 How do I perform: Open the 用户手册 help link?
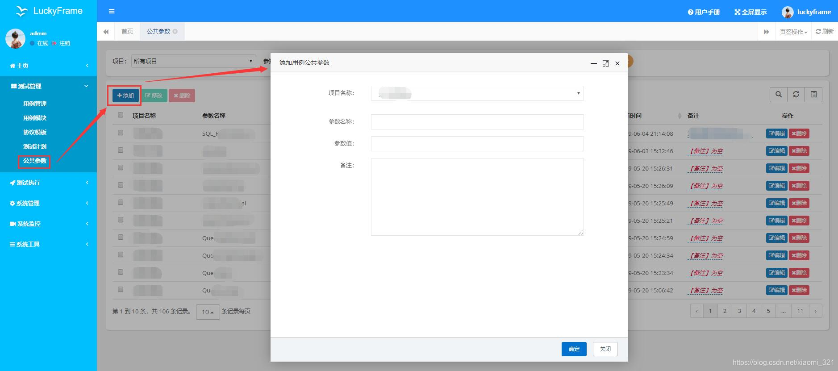click(x=704, y=12)
